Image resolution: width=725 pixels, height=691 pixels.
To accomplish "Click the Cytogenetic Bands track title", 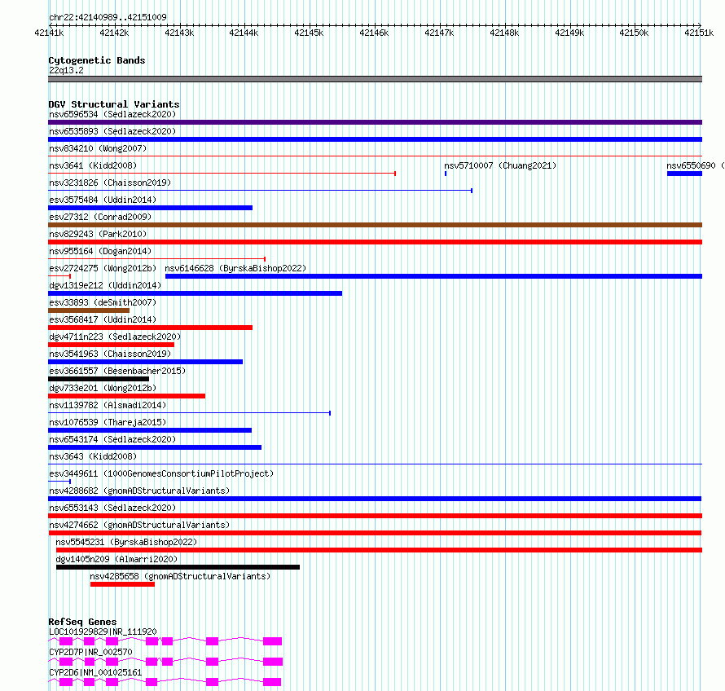I will point(97,60).
